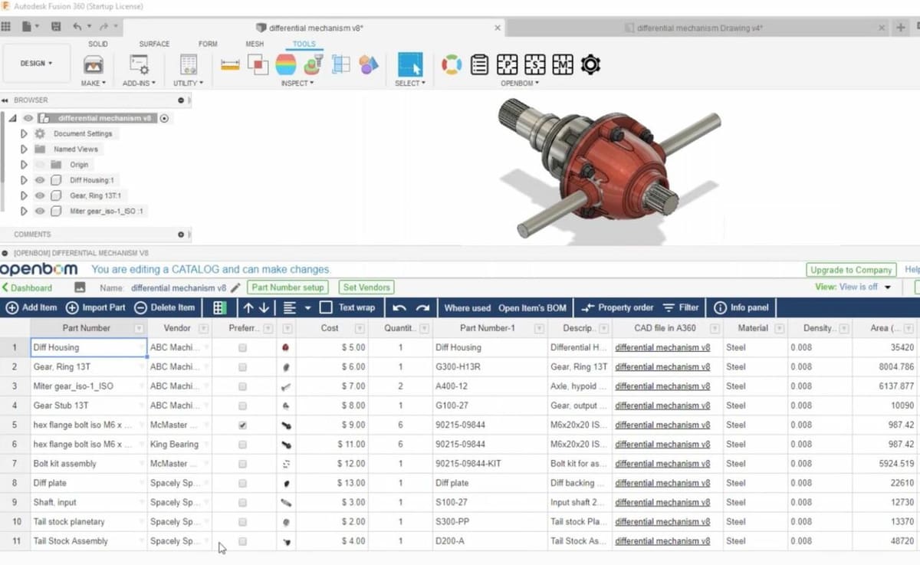Viewport: 920px width, 565px height.
Task: Click OpenBOM undo arrow
Action: point(399,308)
